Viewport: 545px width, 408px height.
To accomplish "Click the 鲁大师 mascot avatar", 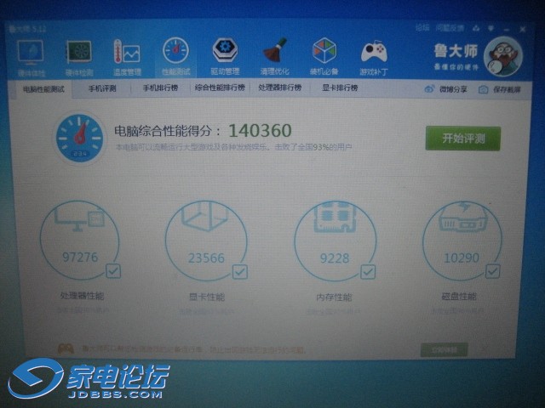I will click(502, 56).
